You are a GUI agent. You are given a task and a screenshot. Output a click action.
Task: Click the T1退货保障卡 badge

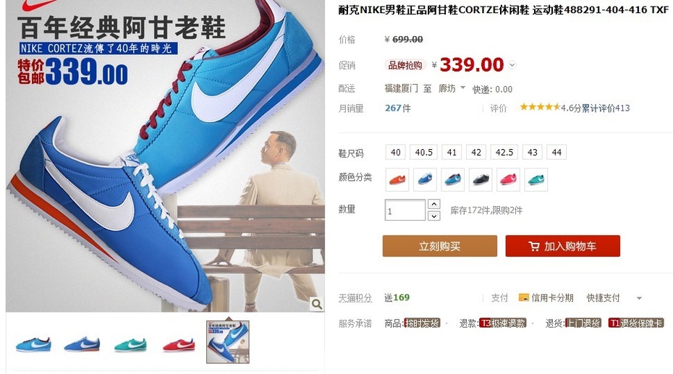(635, 323)
